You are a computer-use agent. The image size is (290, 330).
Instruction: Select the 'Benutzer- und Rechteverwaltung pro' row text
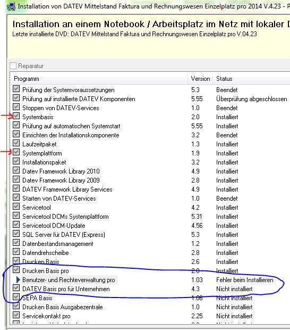point(69,280)
